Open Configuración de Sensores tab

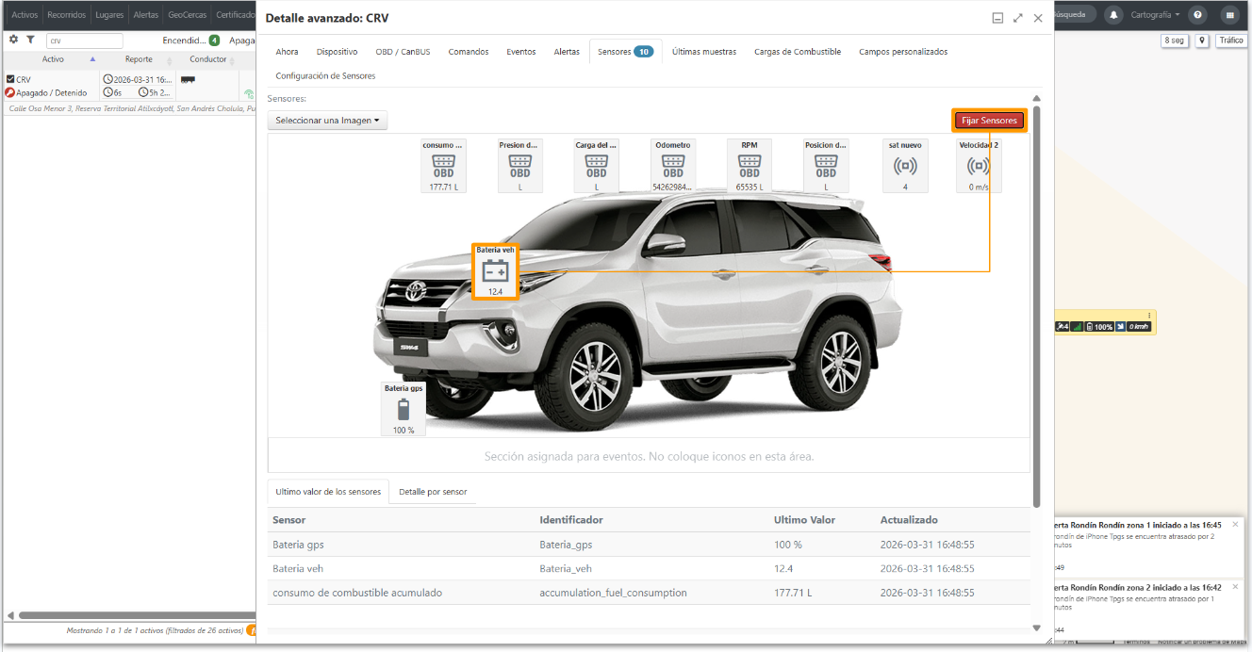point(325,75)
